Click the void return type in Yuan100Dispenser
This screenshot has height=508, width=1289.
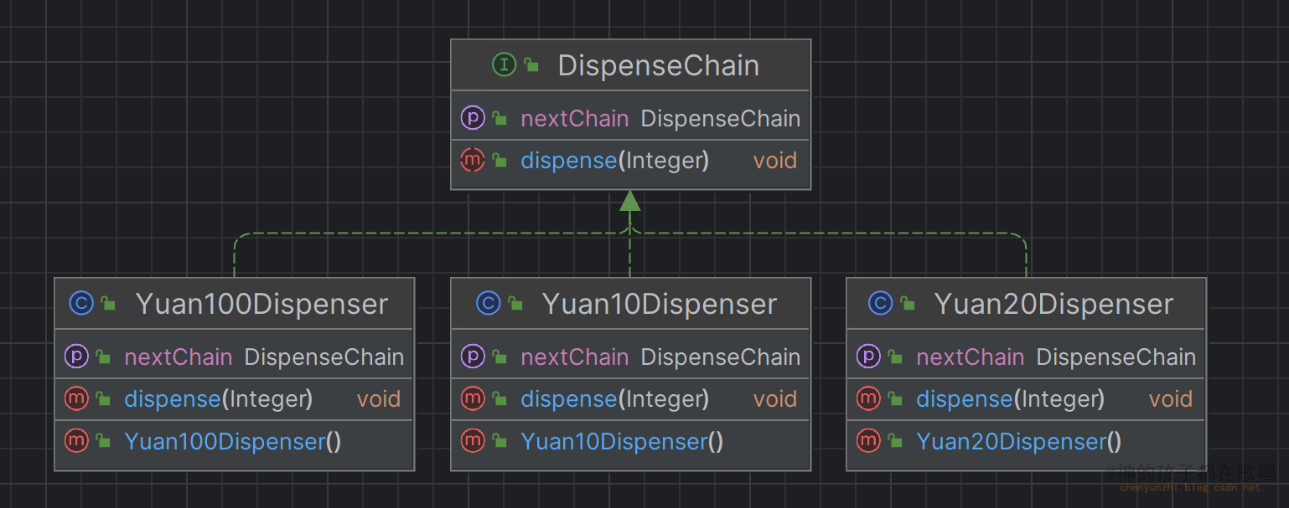(379, 399)
